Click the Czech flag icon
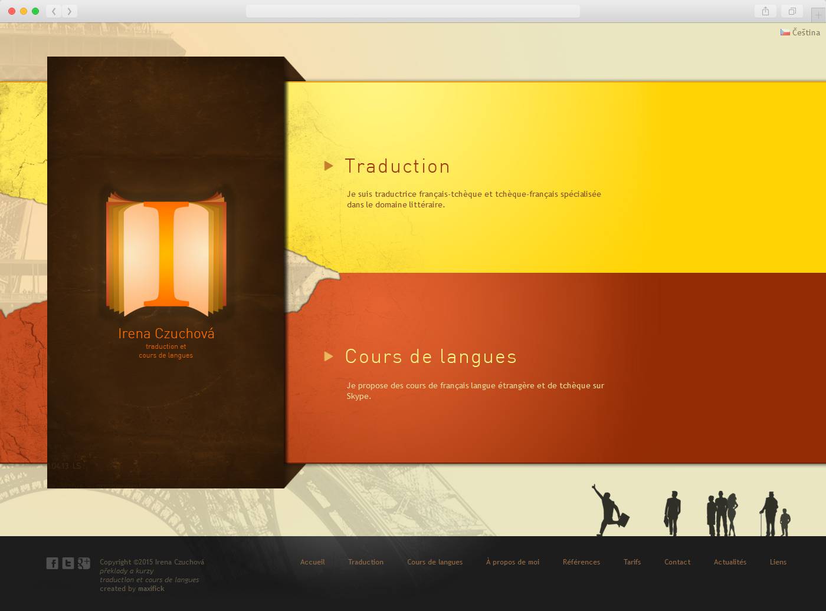Screen dimensions: 826x611 tap(785, 32)
